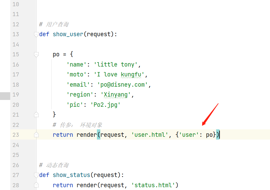Viewport: 270px width, 190px height.
Task: Click the 'region' dictionary key
Action: (80, 95)
